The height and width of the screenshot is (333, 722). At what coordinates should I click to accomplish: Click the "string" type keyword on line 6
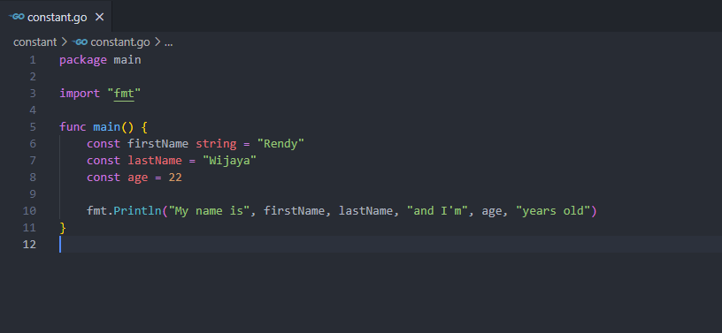pyautogui.click(x=216, y=144)
